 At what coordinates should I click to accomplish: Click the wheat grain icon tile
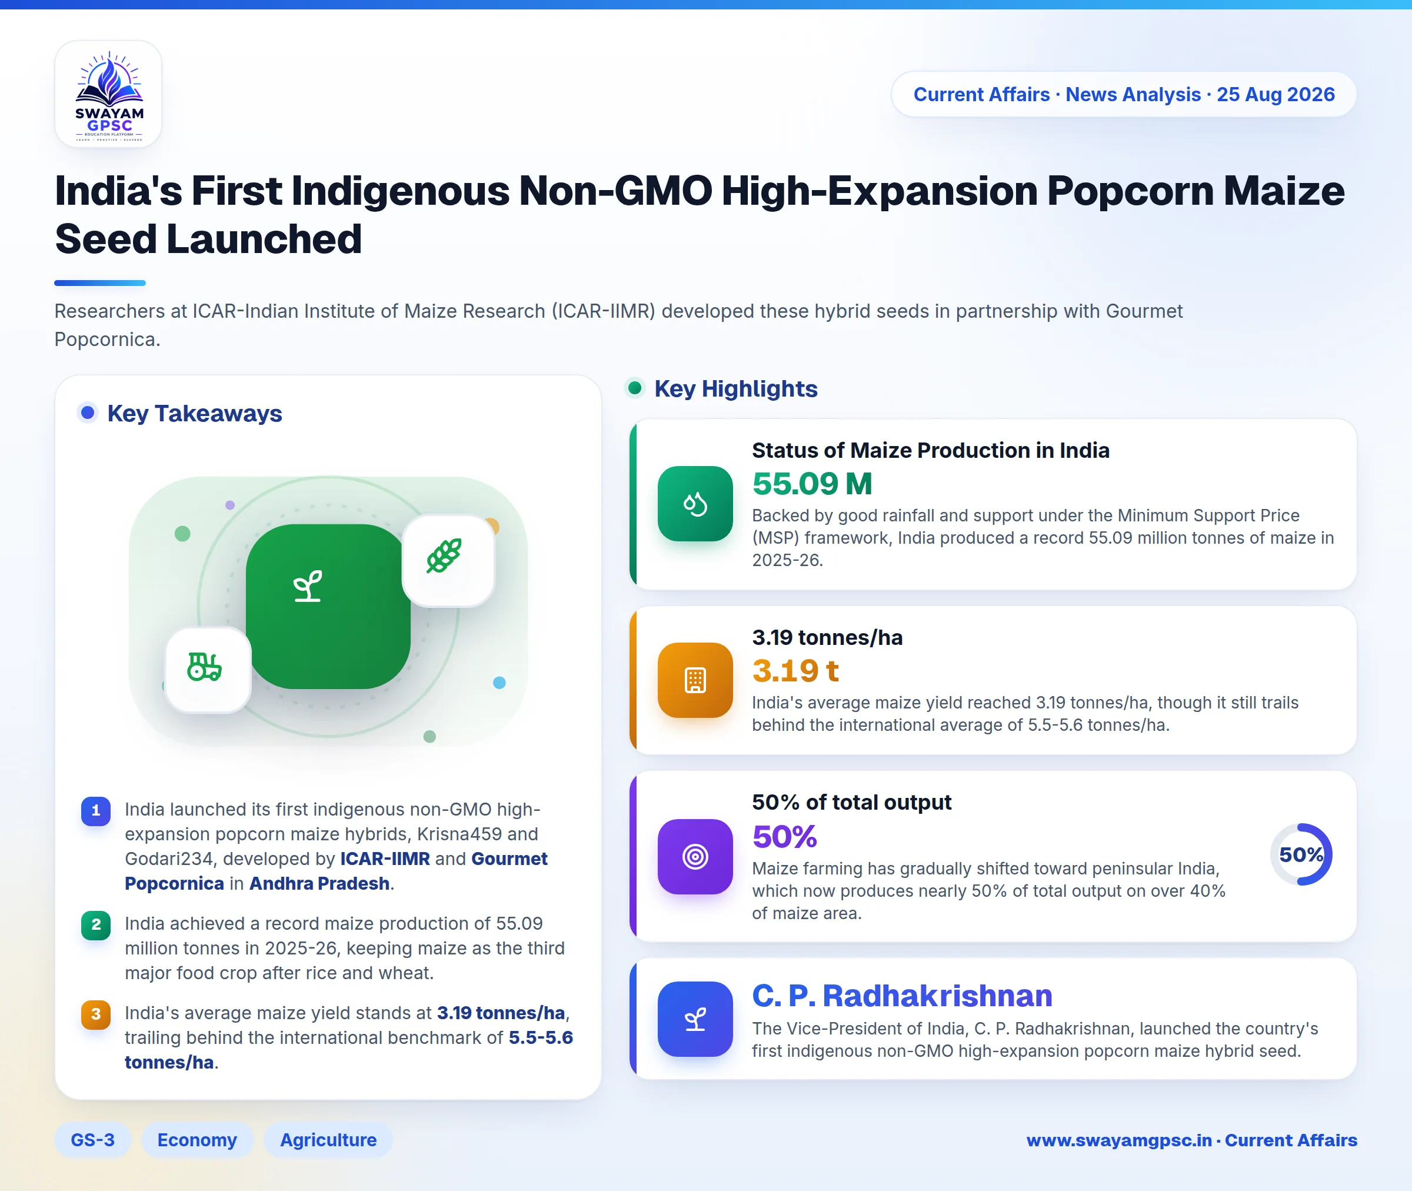[x=448, y=560]
